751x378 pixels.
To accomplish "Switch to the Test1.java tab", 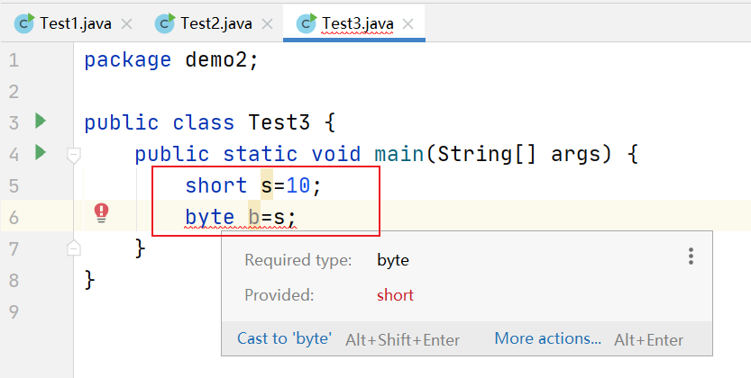I will 76,23.
